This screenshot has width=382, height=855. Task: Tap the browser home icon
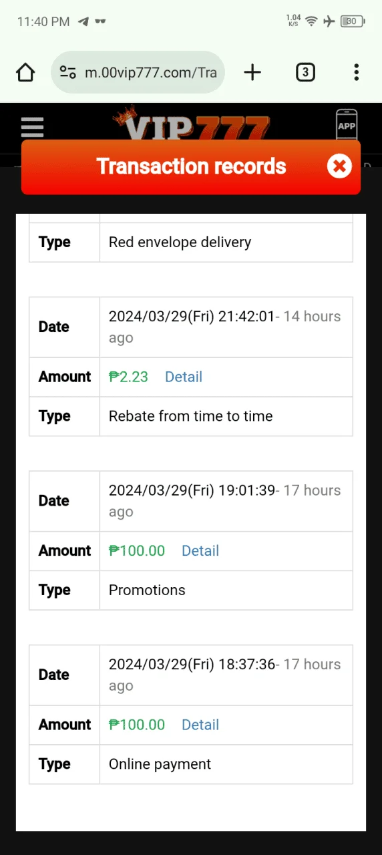click(x=25, y=72)
